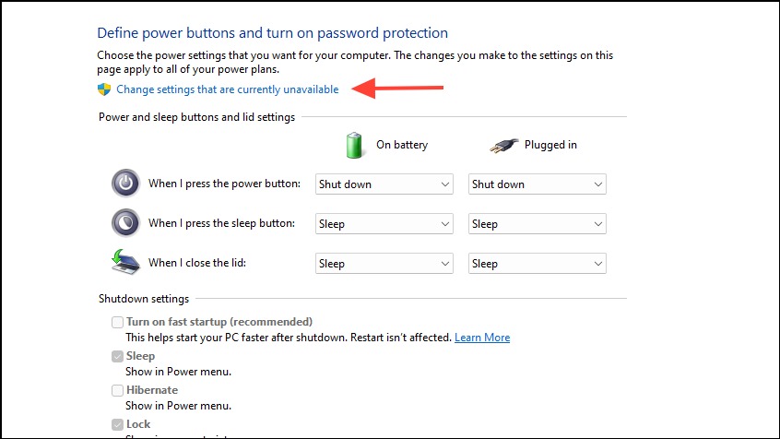This screenshot has width=780, height=439.
Task: Open sleep button On battery dropdown
Action: click(384, 224)
